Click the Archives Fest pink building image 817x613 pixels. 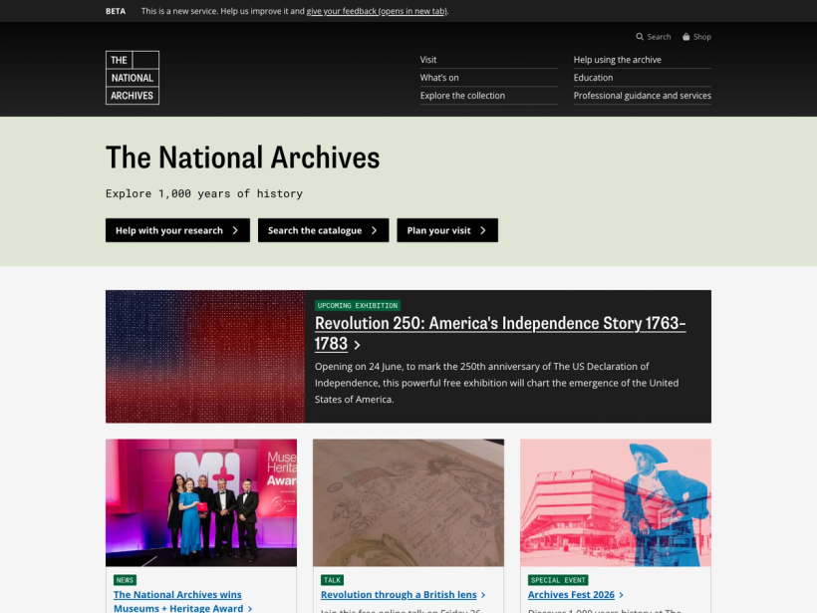coord(616,502)
